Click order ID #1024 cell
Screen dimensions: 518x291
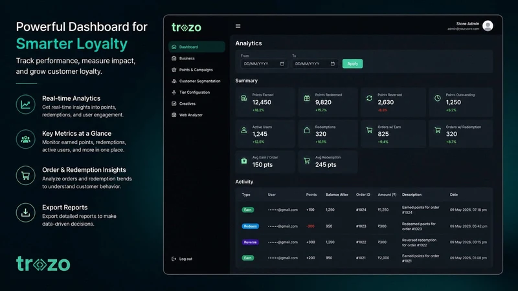coord(361,210)
